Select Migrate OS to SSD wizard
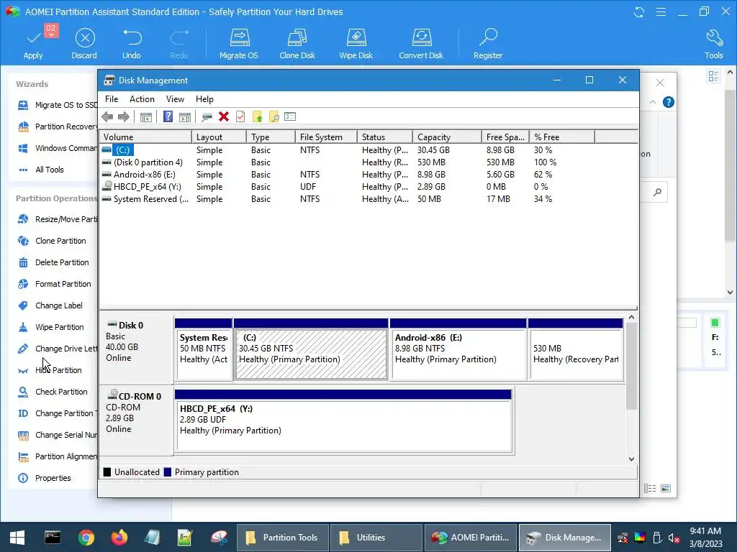 tap(58, 105)
